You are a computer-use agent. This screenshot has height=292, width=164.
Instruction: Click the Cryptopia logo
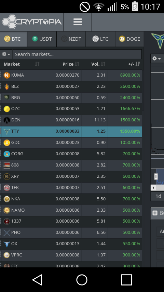pyautogui.click(x=32, y=22)
